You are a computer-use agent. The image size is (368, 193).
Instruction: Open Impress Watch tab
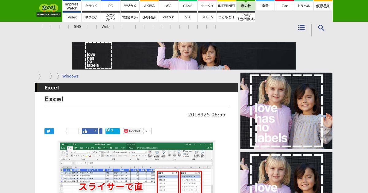pyautogui.click(x=72, y=6)
